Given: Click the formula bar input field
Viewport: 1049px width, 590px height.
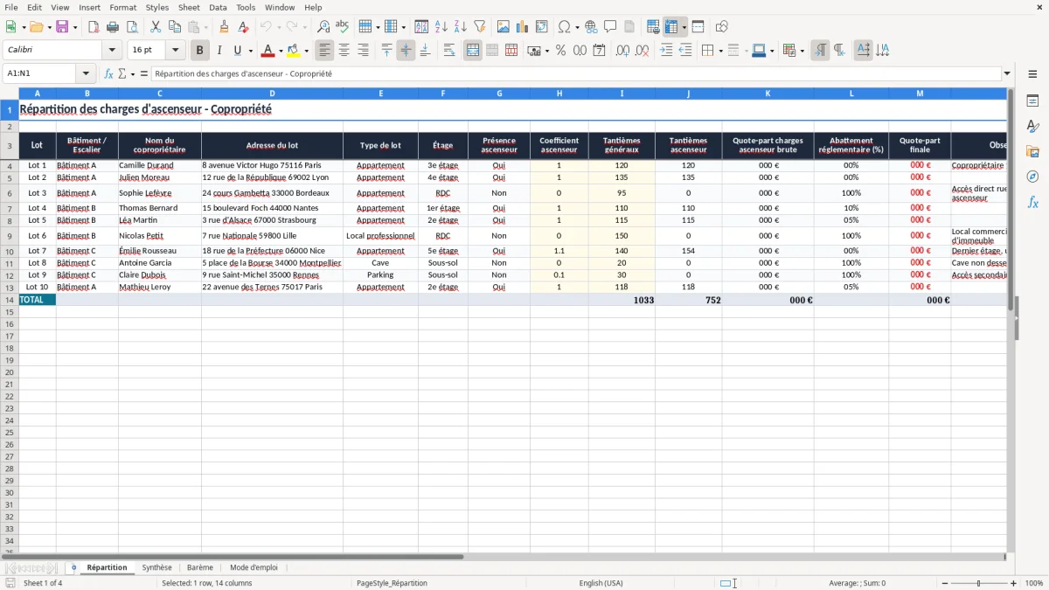Looking at the screenshot, I should [x=576, y=73].
